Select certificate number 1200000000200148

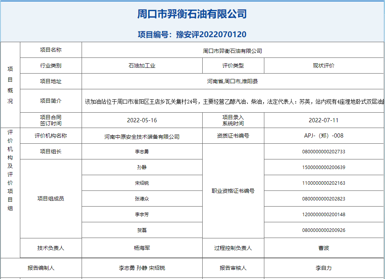[324, 215]
